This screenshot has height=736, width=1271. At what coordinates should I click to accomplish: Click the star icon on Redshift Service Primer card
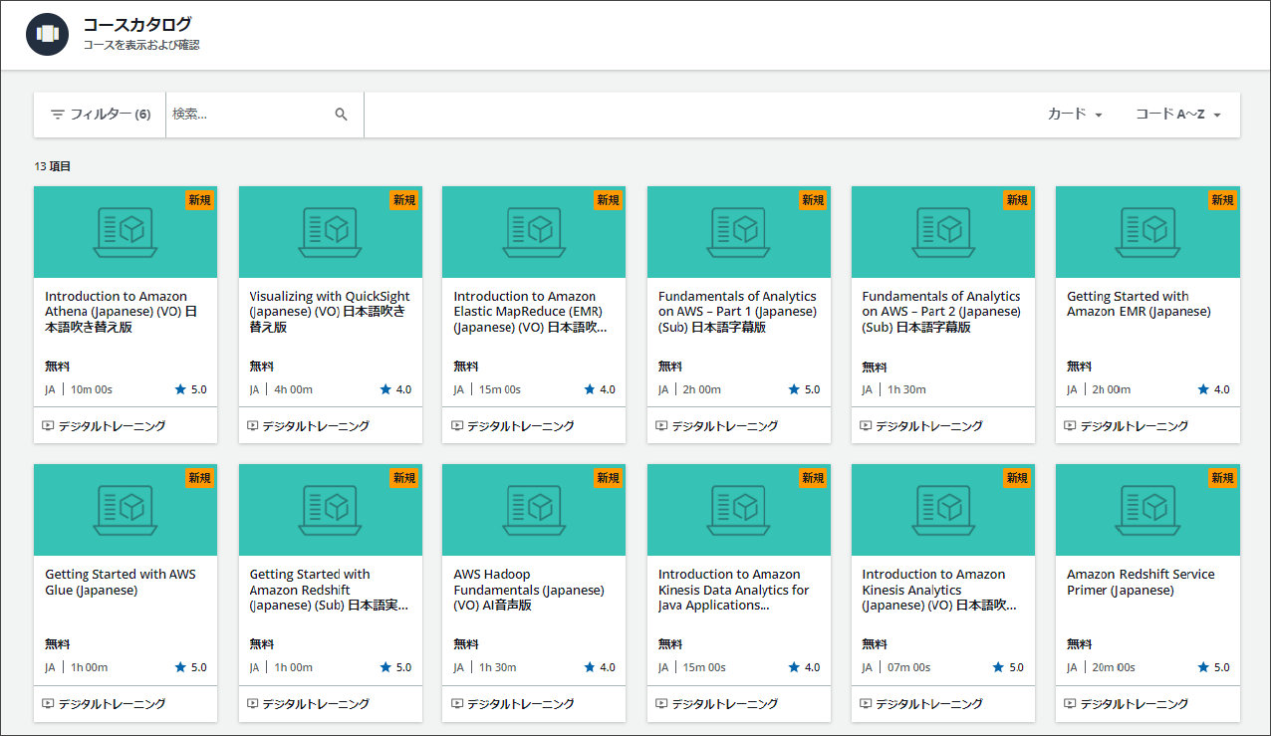(x=1203, y=667)
